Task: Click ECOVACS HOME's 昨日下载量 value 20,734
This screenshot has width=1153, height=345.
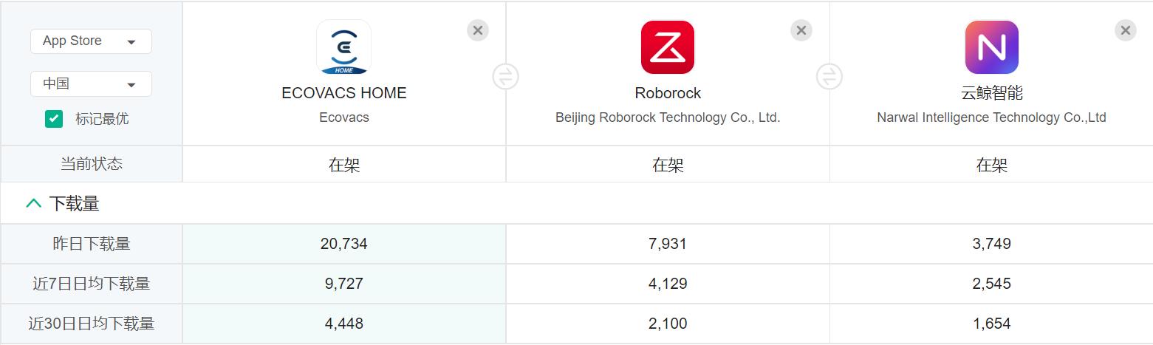Action: 343,244
